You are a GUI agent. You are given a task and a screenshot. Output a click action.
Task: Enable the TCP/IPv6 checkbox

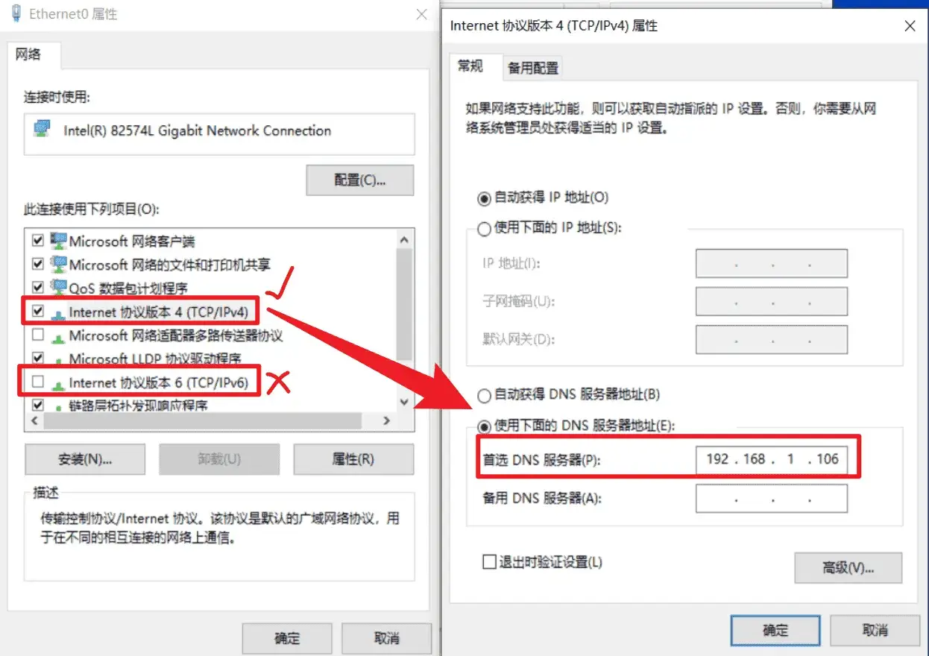(38, 382)
